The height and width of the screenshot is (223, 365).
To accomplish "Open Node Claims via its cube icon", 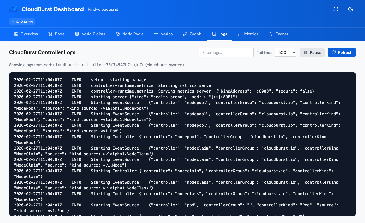I will pos(77,34).
